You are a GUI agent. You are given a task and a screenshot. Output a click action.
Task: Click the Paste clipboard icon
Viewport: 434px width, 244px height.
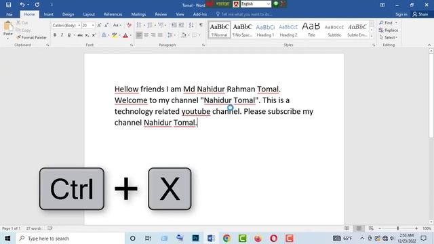click(x=8, y=26)
